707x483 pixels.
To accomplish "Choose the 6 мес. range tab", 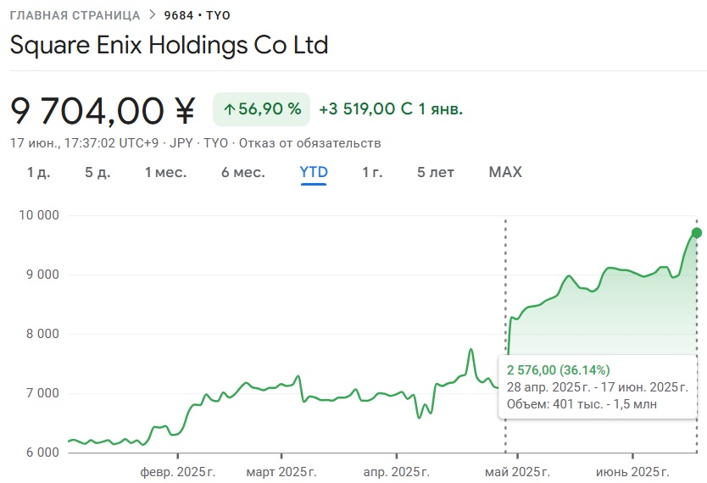I will (x=242, y=172).
